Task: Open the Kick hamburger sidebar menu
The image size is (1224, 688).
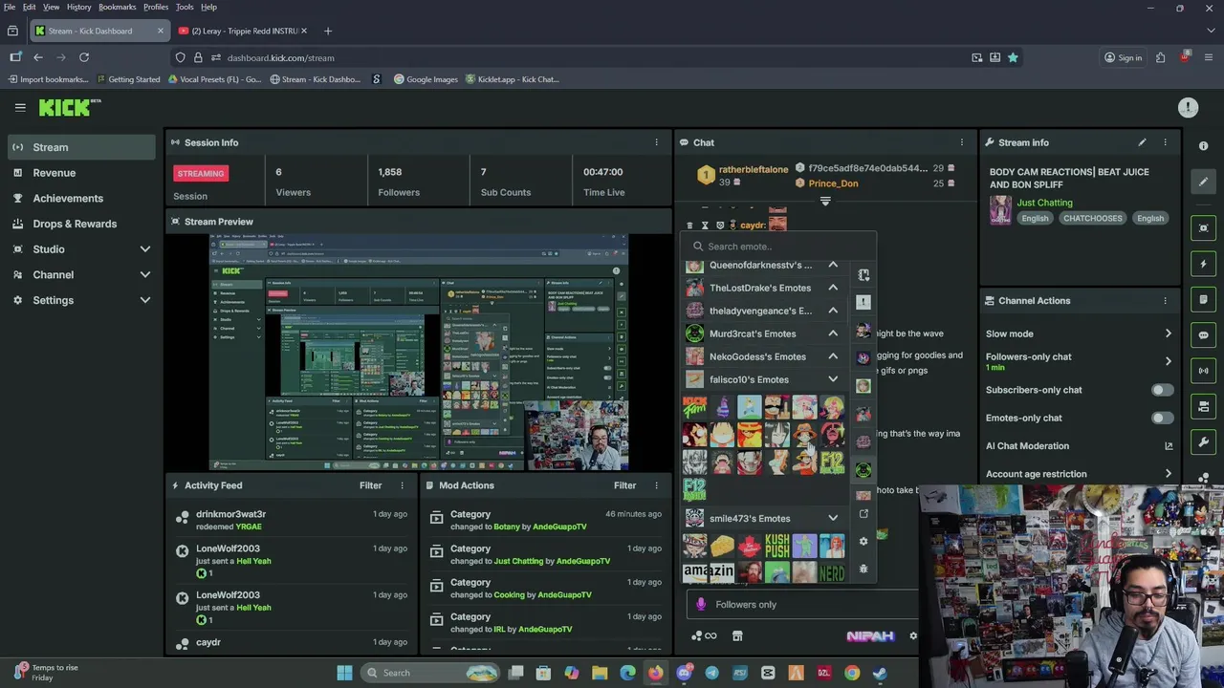Action: [x=20, y=107]
